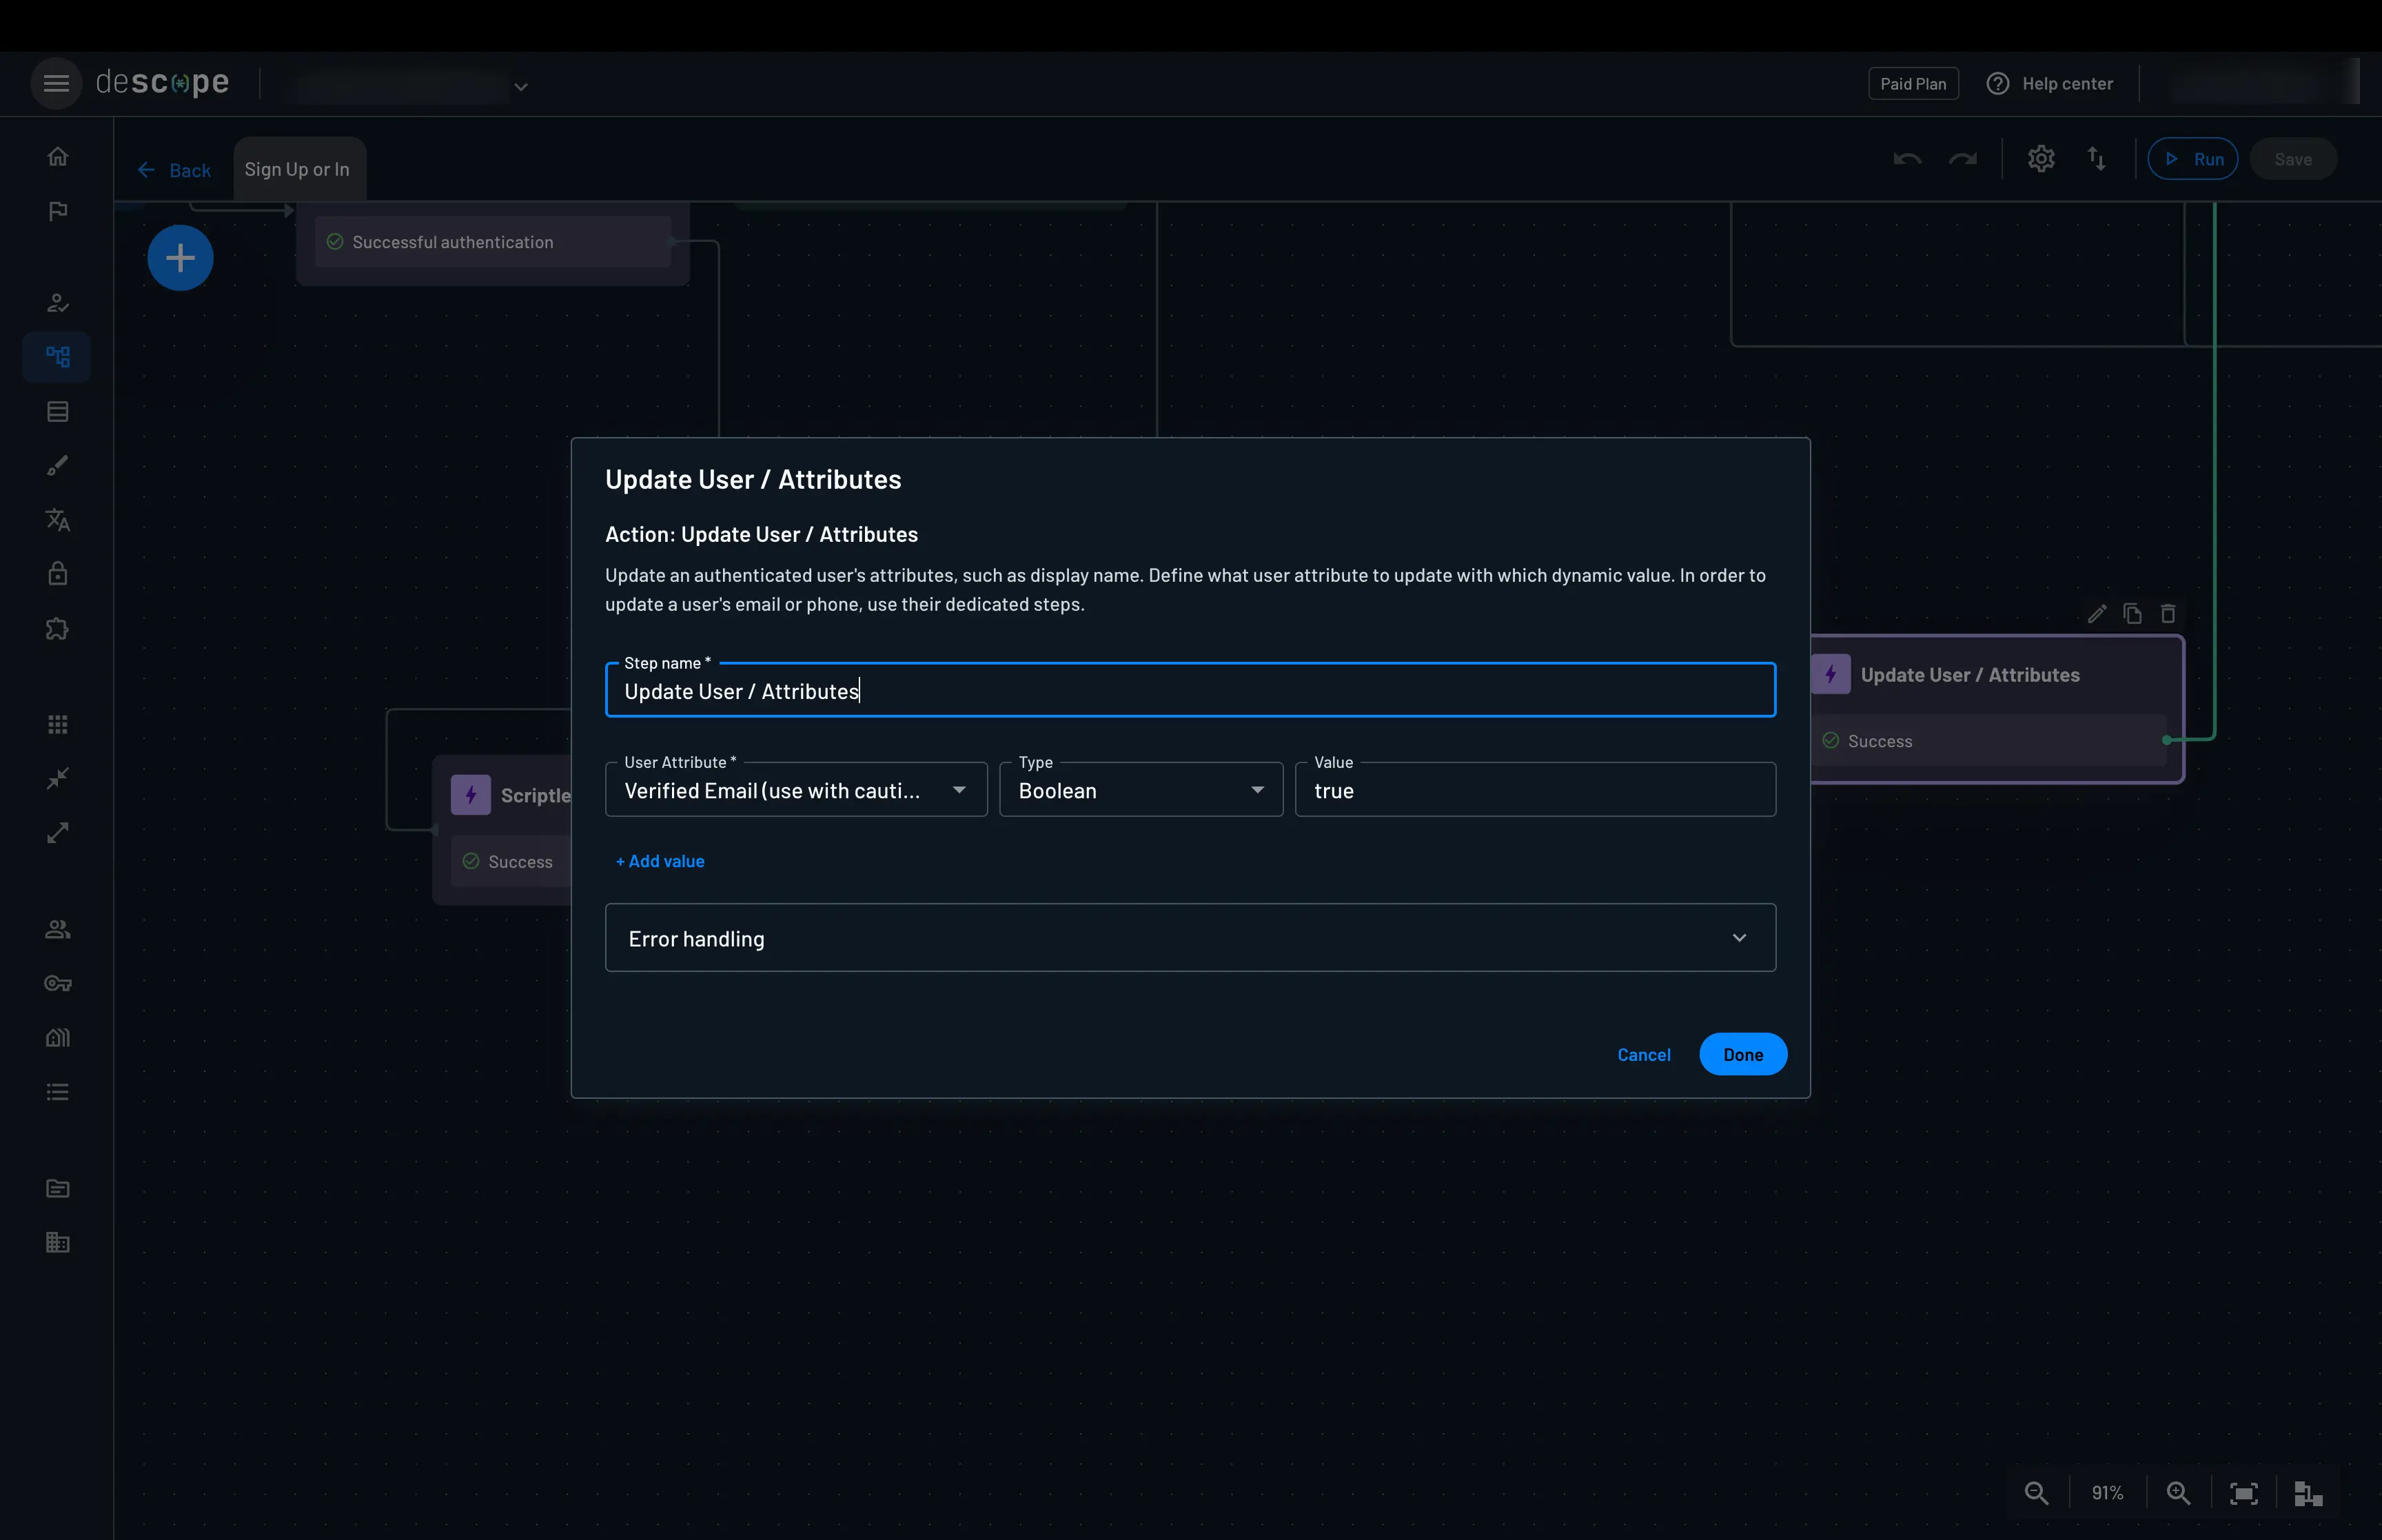This screenshot has height=1540, width=2382.
Task: Zoom in on the flow canvas
Action: (2178, 1493)
